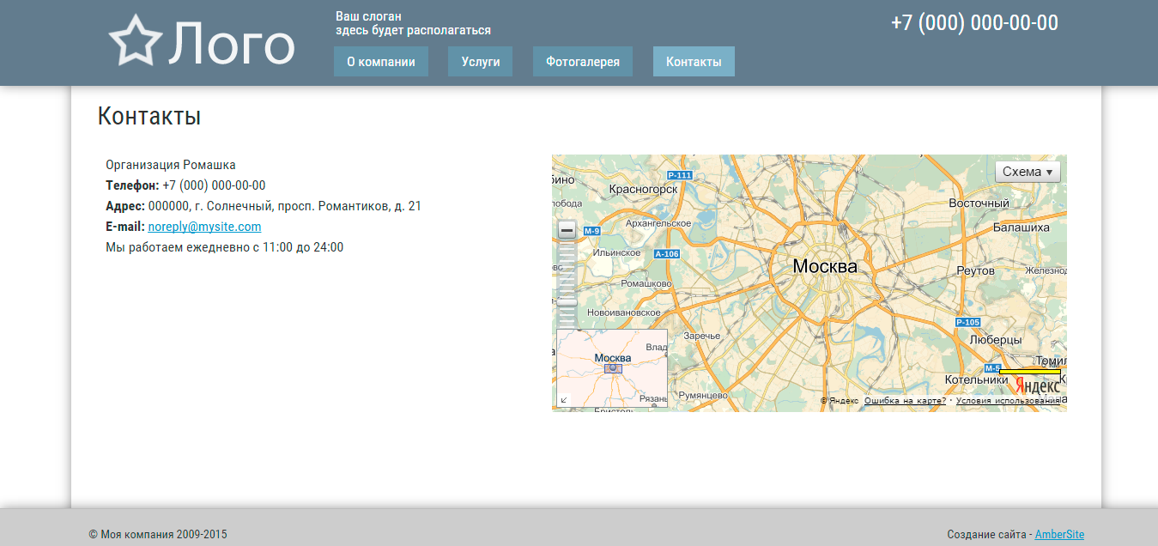1158x546 pixels.
Task: Click the P-111 road marker
Action: 679,175
